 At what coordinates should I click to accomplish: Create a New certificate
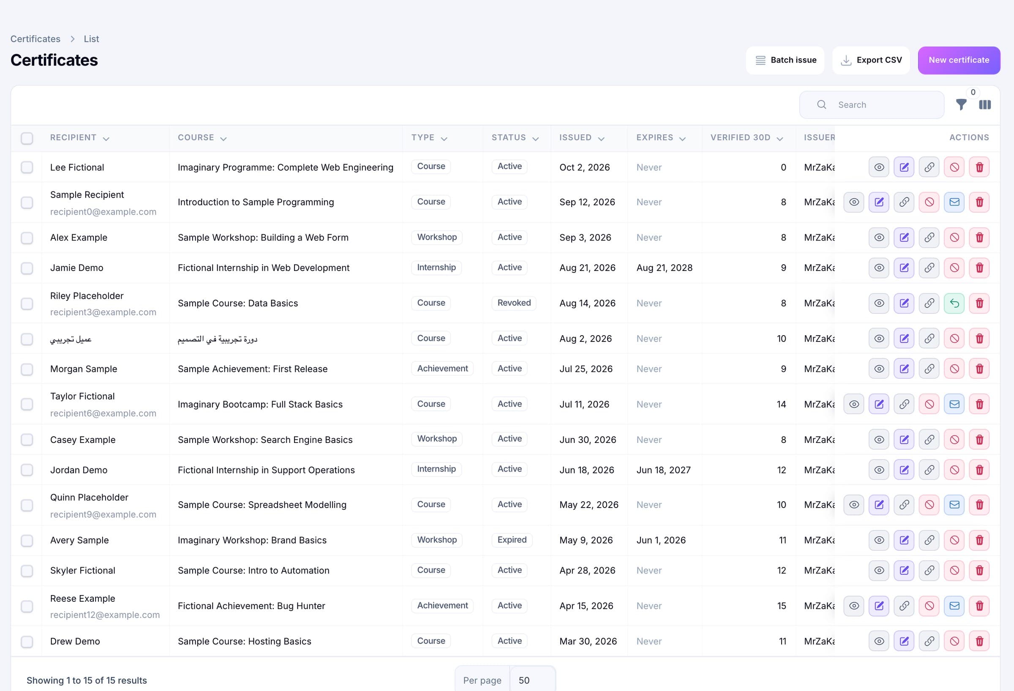959,60
